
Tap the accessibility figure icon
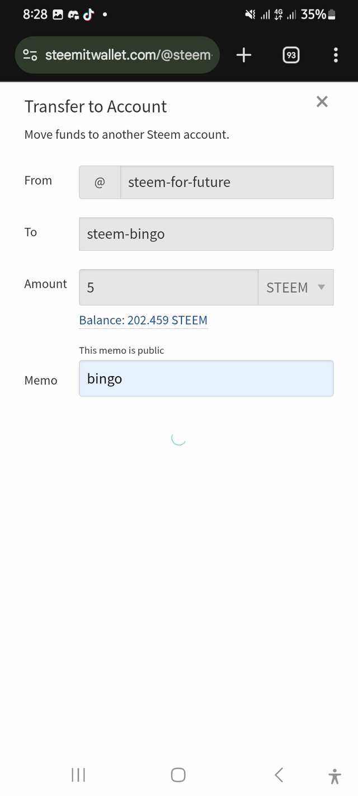click(335, 776)
